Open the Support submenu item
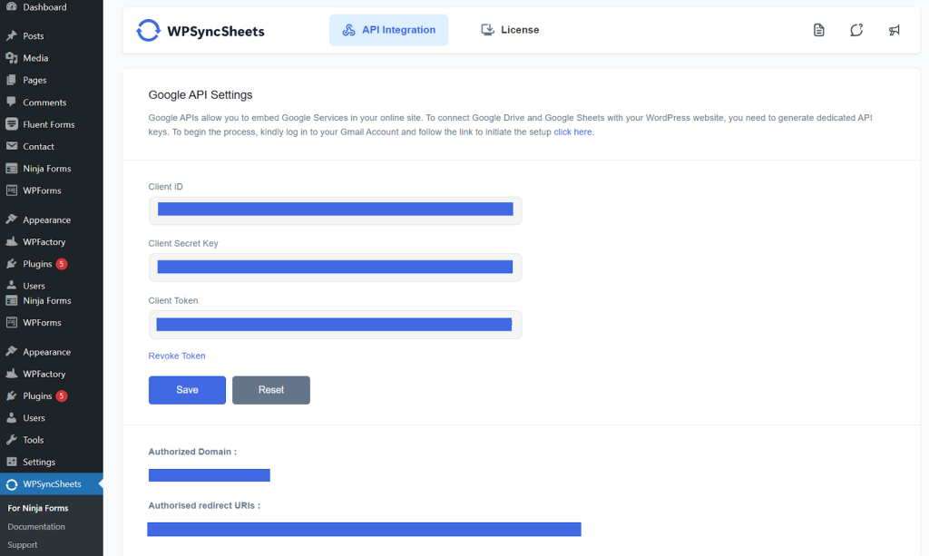 tap(23, 545)
